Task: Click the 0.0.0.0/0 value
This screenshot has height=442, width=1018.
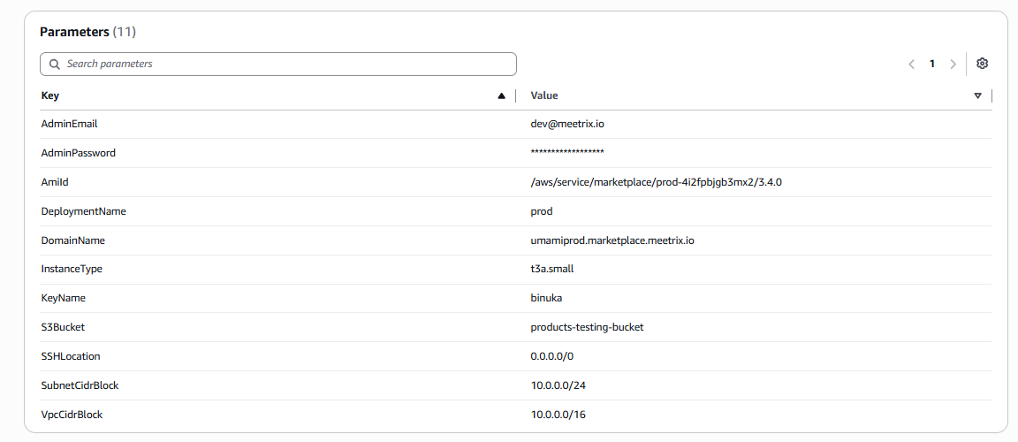Action: tap(551, 355)
